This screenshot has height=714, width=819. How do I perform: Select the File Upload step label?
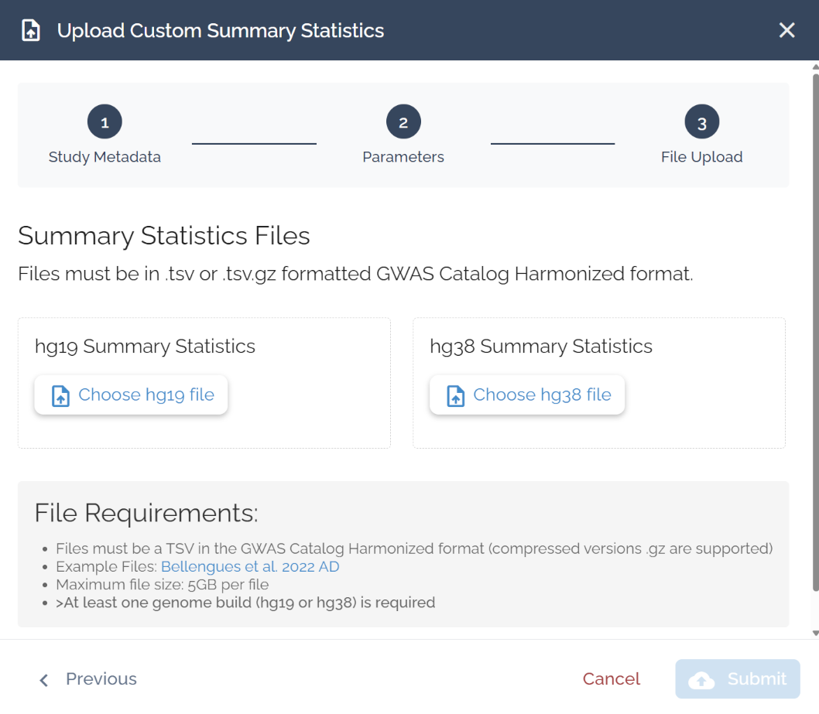[701, 157]
